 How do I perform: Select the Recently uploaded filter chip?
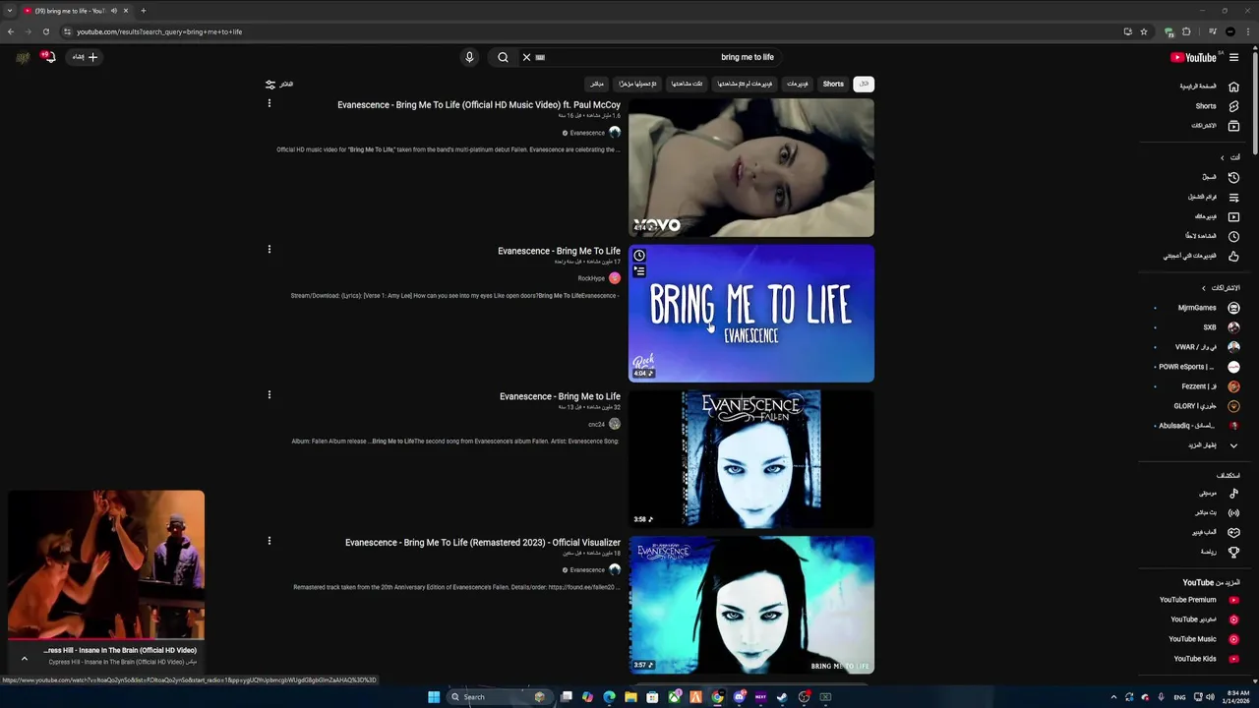click(x=637, y=84)
